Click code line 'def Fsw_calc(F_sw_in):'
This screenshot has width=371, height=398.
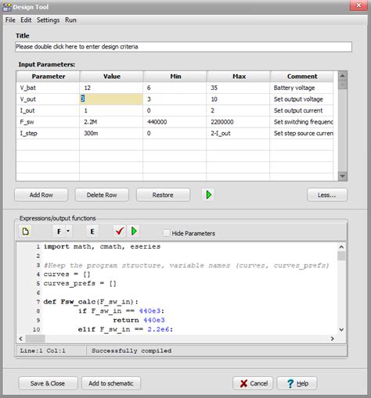[91, 302]
